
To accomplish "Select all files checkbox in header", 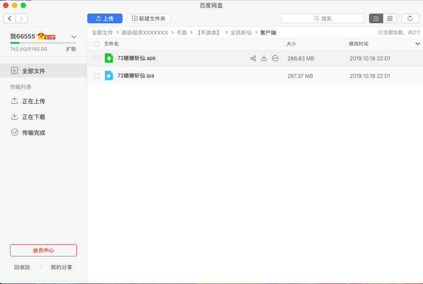I will click(x=97, y=44).
